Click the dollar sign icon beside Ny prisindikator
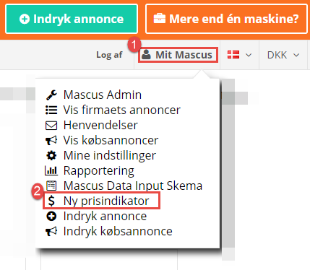 (x=51, y=201)
